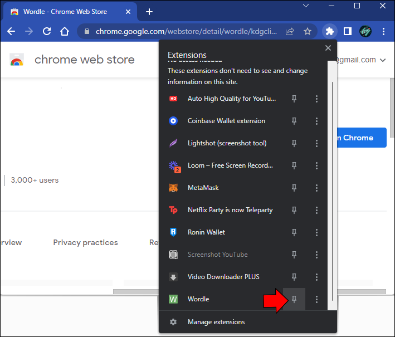Open more actions for Ronin Wallet
Screen dimensions: 395x337
tap(316, 232)
